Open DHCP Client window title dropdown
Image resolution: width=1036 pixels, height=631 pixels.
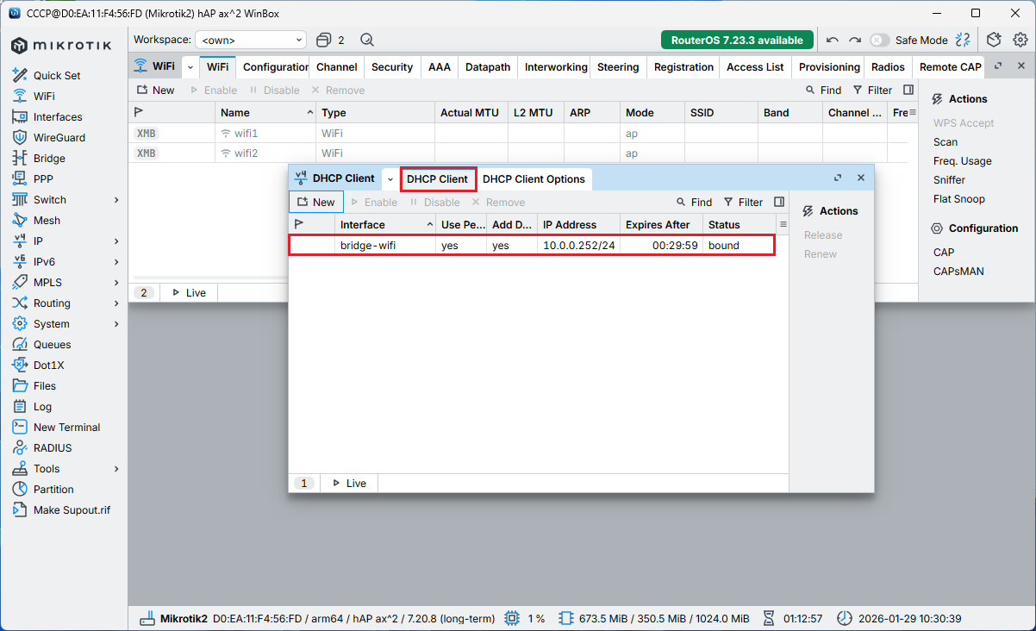pyautogui.click(x=390, y=179)
